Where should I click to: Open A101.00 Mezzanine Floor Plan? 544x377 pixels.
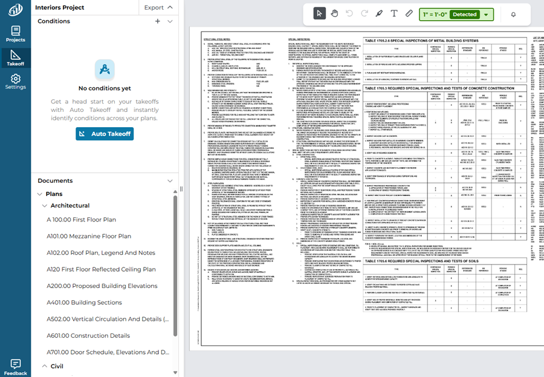89,236
